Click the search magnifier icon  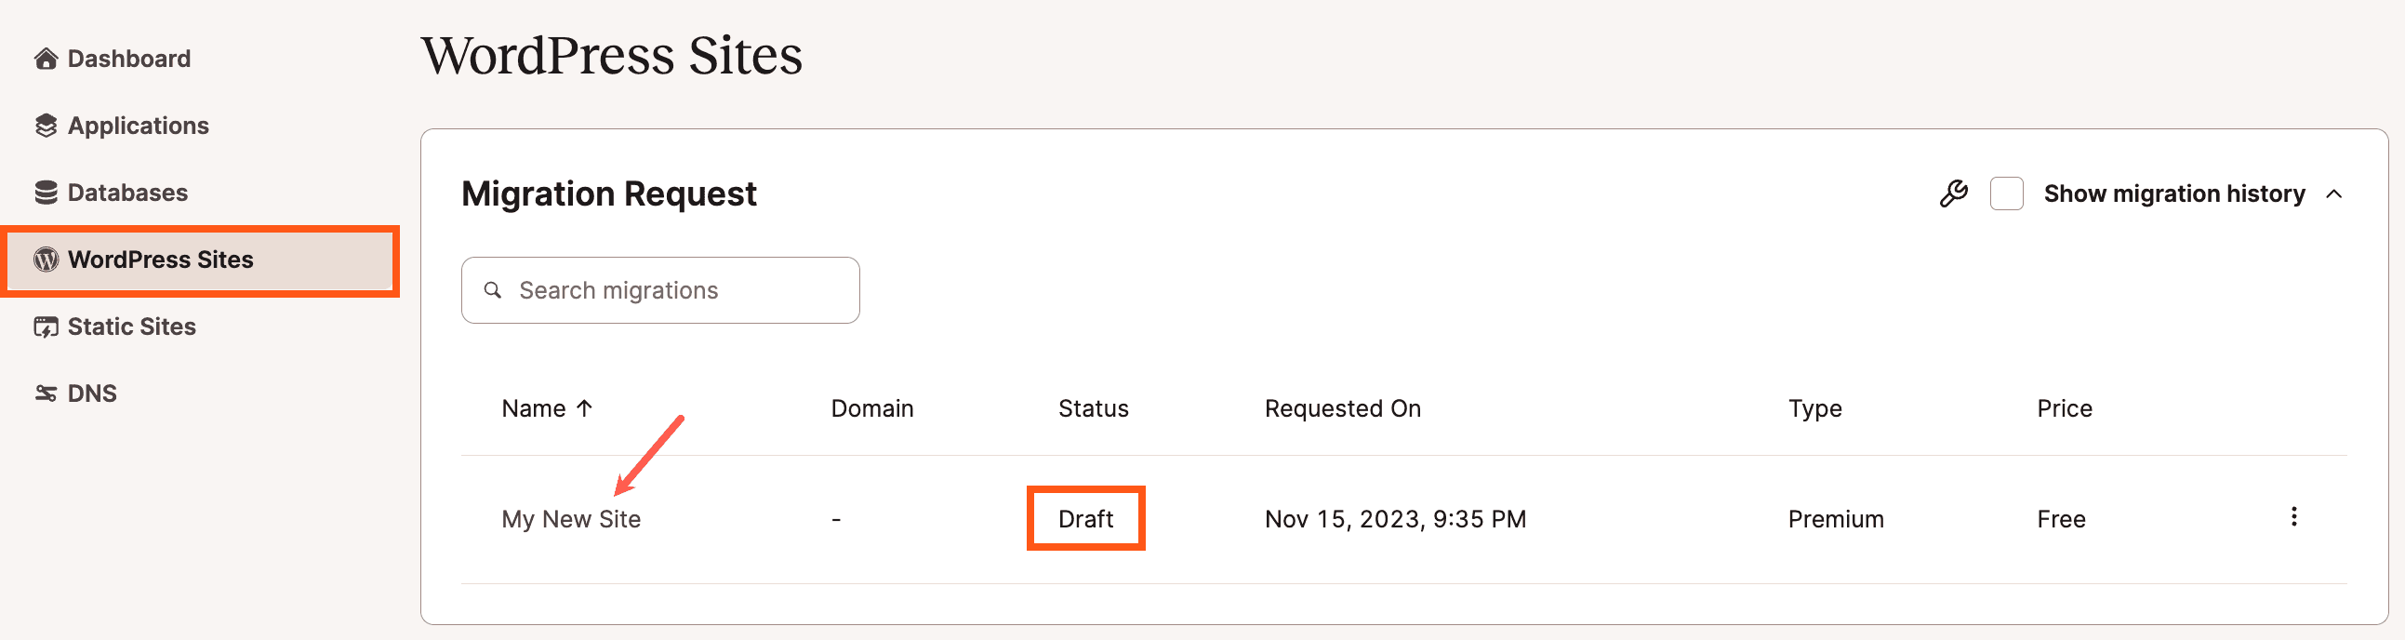(x=493, y=290)
